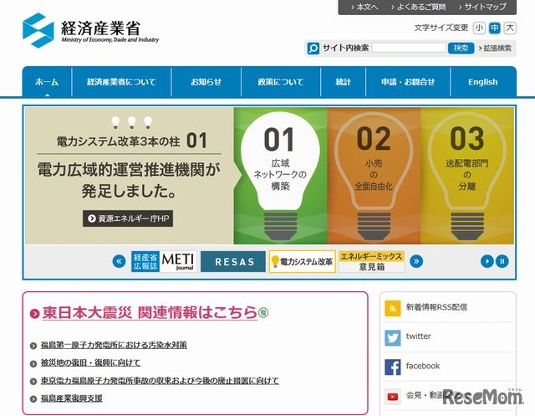Select the 01 広域ネットワークの構築 bulb
This screenshot has height=416, width=535.
coord(280,176)
